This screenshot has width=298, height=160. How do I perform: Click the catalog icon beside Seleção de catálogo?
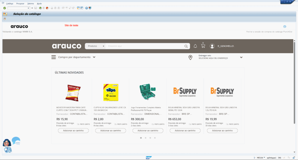pos(5,14)
